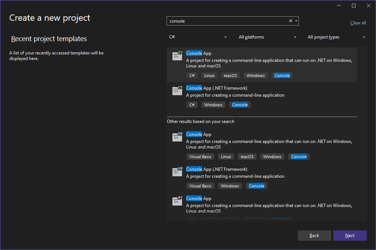The width and height of the screenshot is (376, 250).
Task: Click the VB Console App template icon
Action: point(178,137)
